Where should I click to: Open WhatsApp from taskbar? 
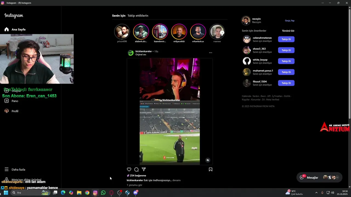click(x=103, y=193)
